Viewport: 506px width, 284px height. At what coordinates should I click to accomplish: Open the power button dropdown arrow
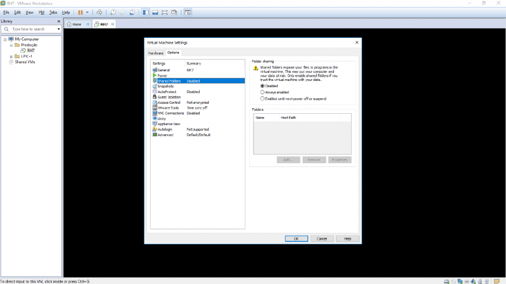[87, 12]
